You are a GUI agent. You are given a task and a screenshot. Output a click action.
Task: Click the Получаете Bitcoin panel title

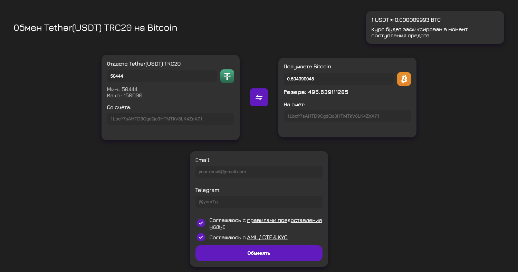307,66
